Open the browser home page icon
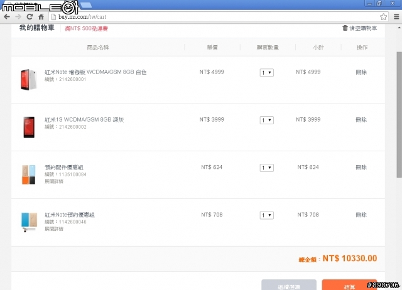The image size is (402, 290). click(41, 17)
